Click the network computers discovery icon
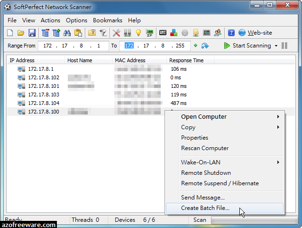 128,33
